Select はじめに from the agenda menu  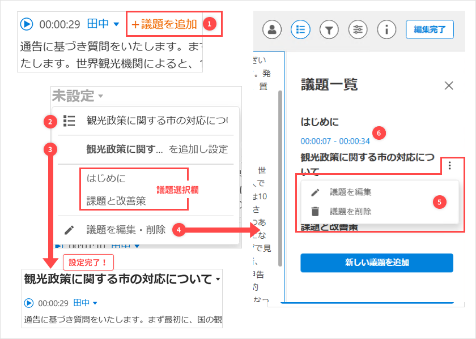[x=106, y=178]
